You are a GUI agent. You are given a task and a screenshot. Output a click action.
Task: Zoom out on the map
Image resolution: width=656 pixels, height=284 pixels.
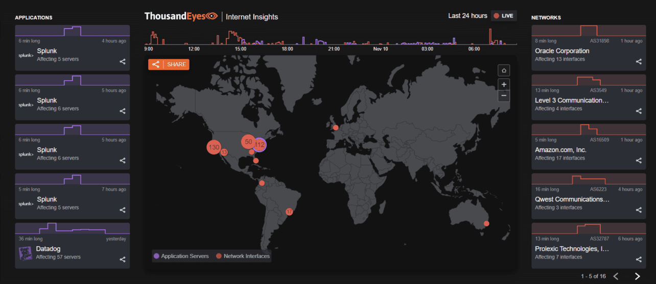[x=504, y=96]
